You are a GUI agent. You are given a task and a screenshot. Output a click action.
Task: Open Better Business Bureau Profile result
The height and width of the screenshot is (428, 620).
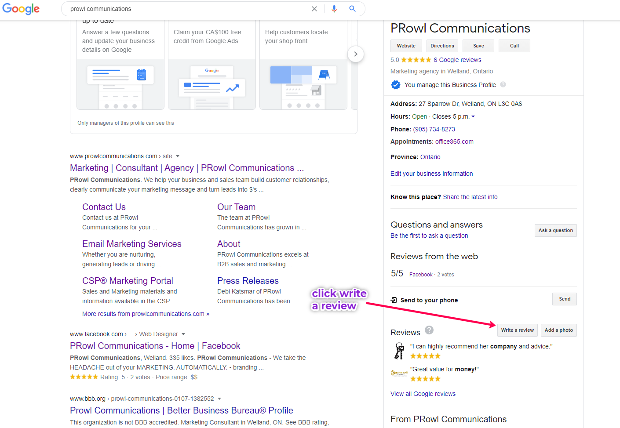click(x=182, y=410)
